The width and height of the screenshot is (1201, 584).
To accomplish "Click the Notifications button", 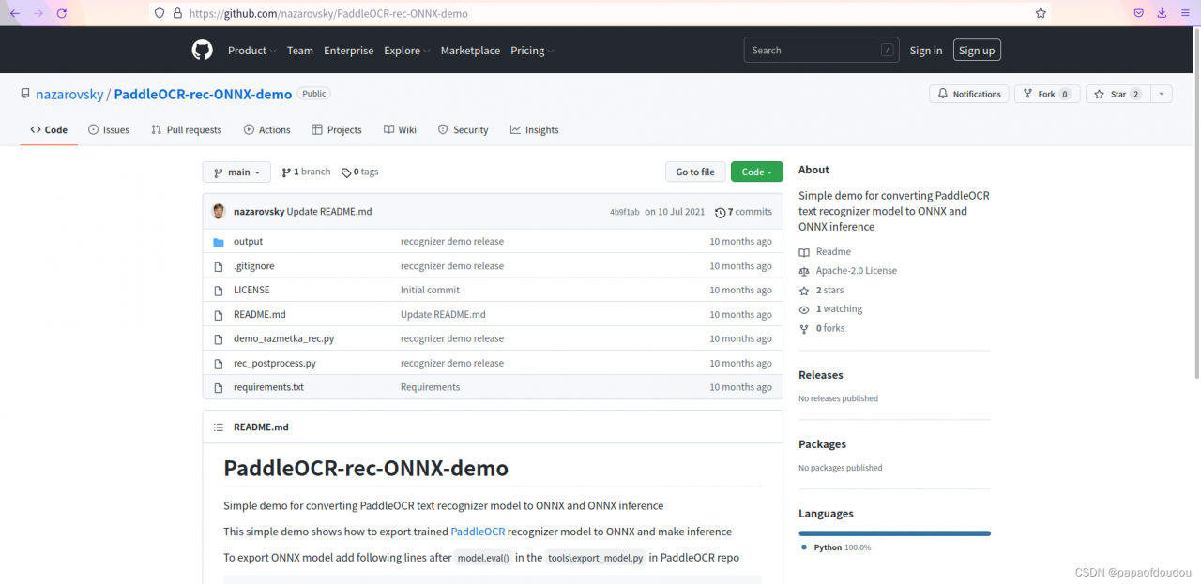I will click(969, 94).
